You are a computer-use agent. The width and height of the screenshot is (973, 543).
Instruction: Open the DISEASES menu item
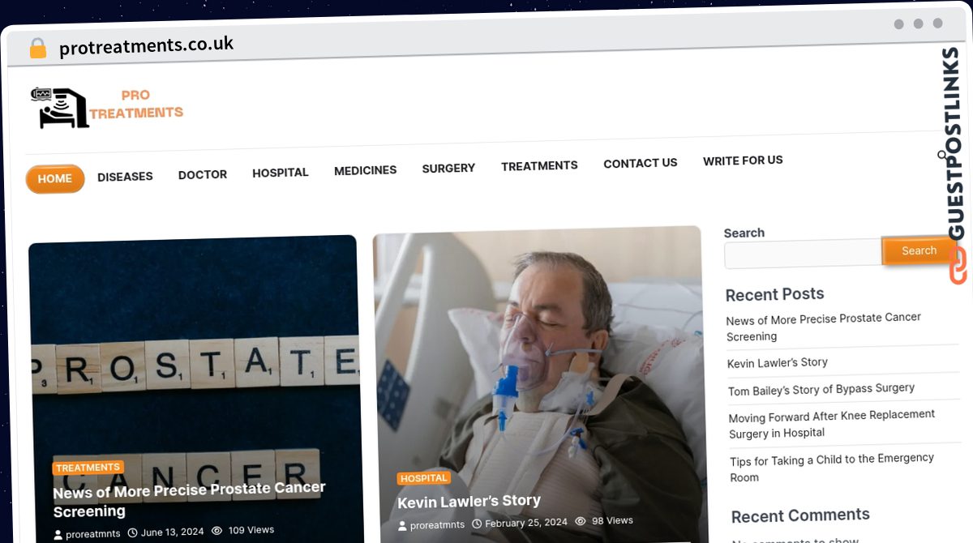[x=125, y=177]
